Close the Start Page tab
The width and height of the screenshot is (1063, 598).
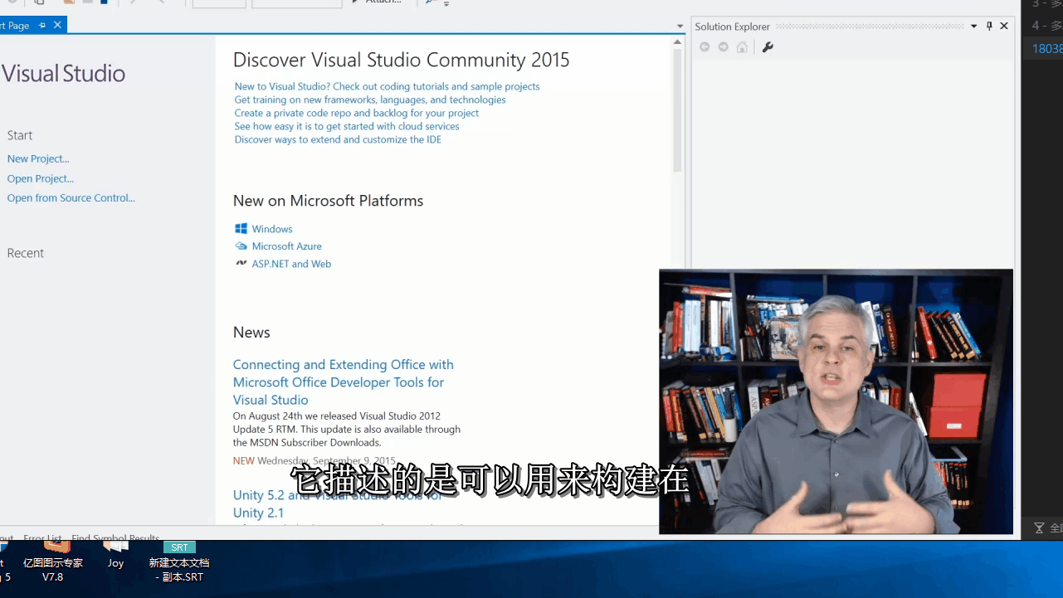tap(57, 25)
